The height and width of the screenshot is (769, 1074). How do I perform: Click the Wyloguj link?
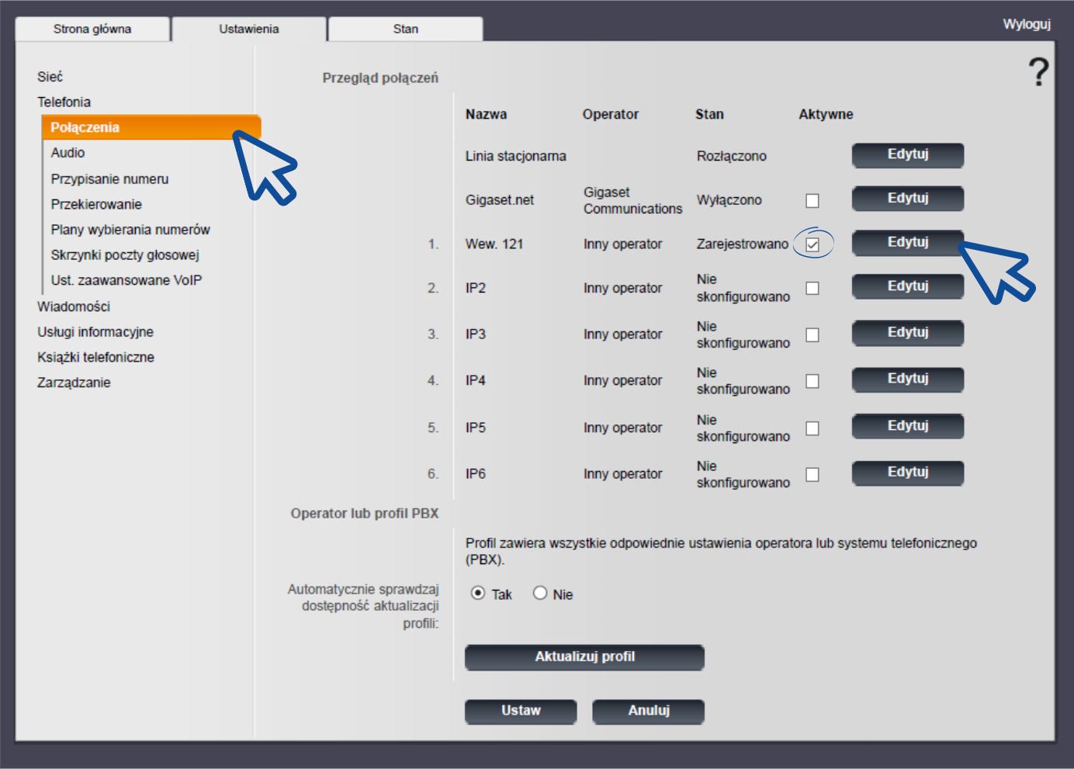pyautogui.click(x=1026, y=24)
